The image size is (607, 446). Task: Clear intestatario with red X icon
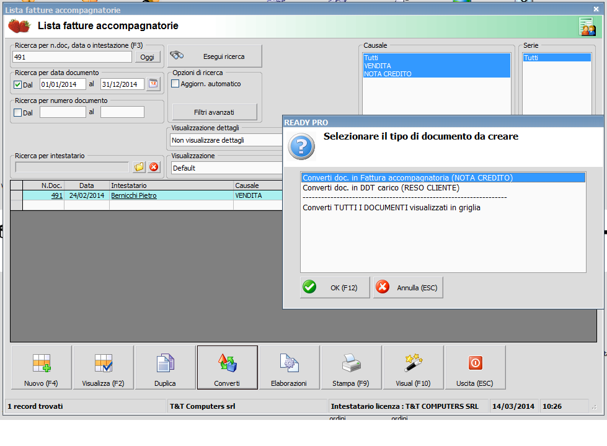[x=154, y=167]
